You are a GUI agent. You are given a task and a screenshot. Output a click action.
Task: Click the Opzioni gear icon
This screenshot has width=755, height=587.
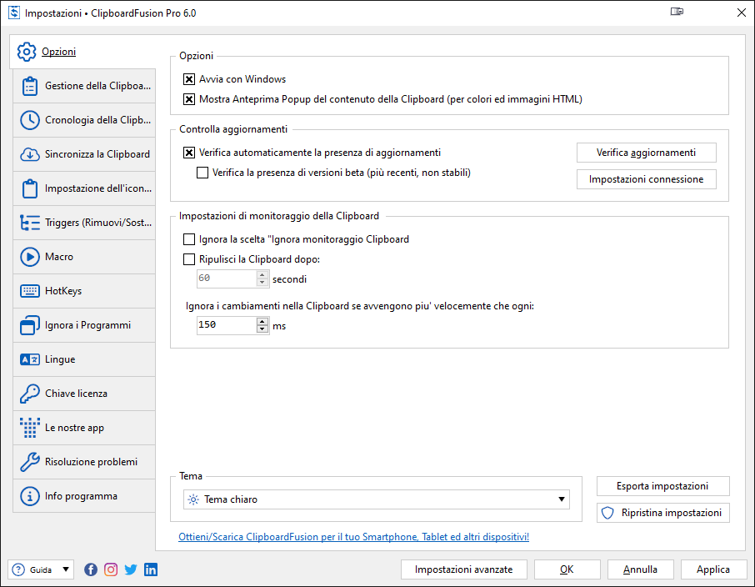(27, 52)
